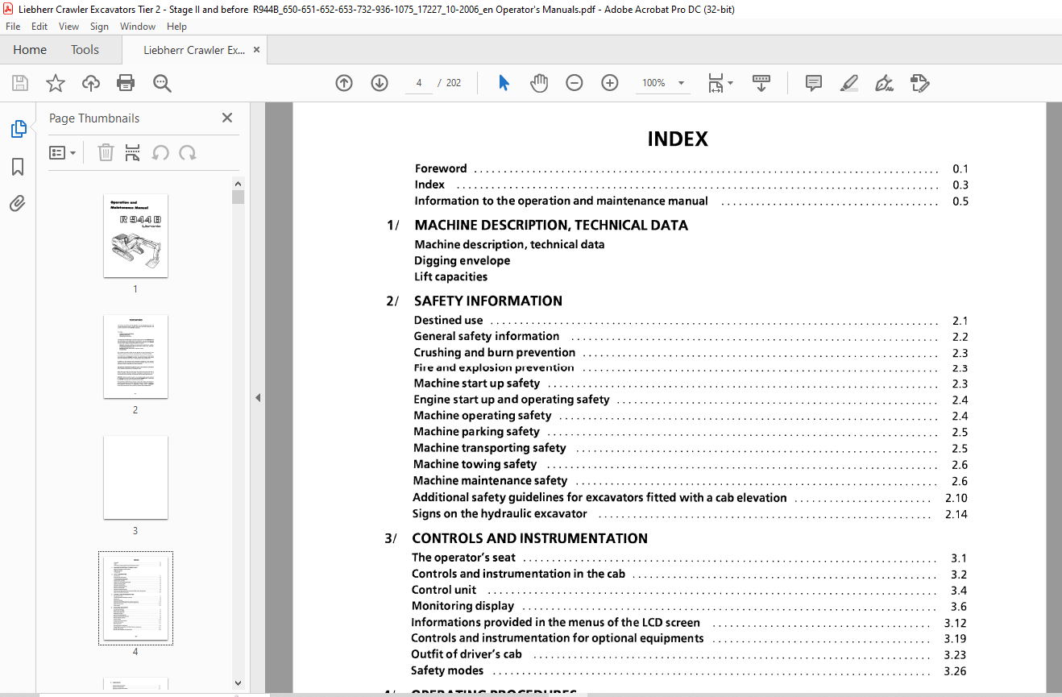Click "Digging envelope" index entry

click(463, 260)
